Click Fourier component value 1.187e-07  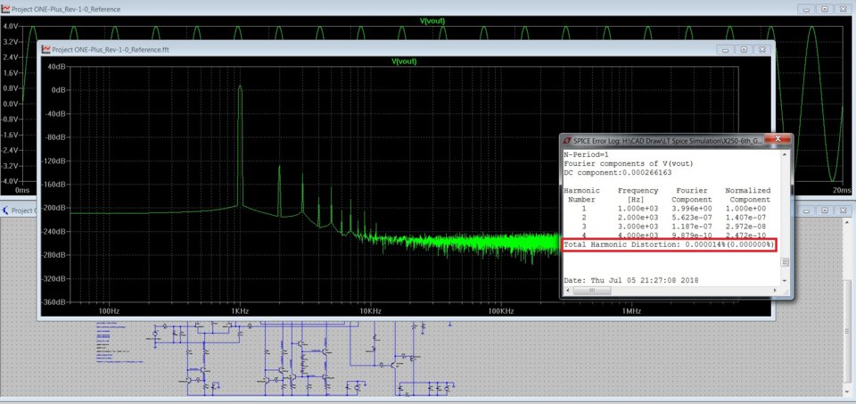tap(692, 226)
